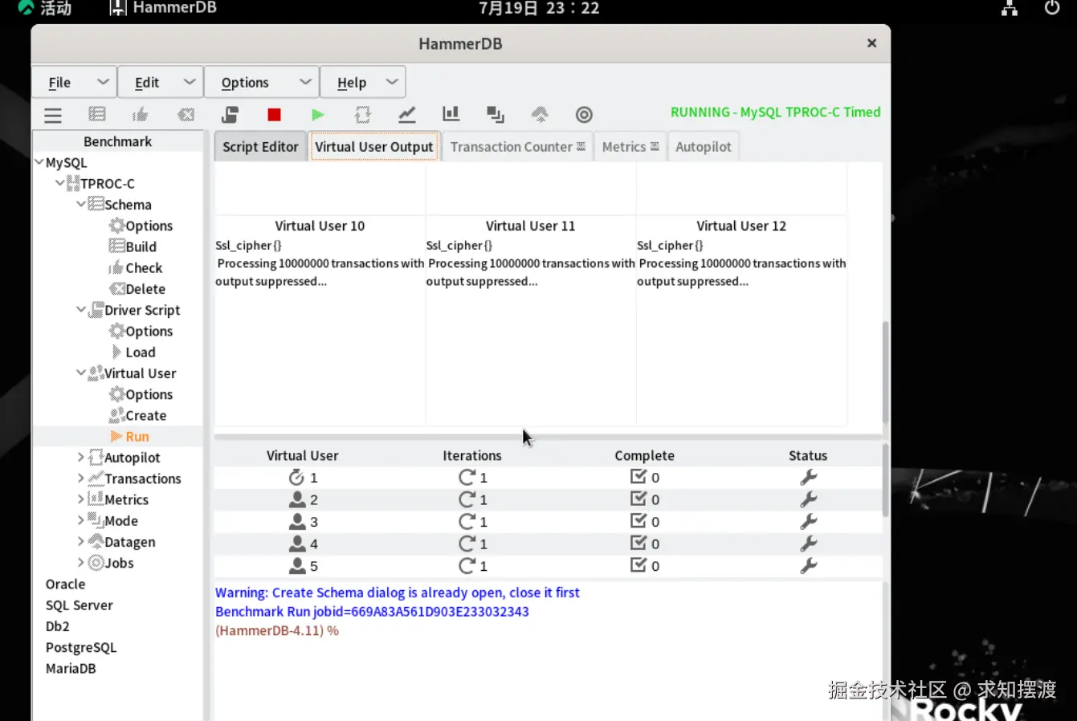Collapse the MySQL tree node
The width and height of the screenshot is (1077, 721).
pyautogui.click(x=39, y=162)
